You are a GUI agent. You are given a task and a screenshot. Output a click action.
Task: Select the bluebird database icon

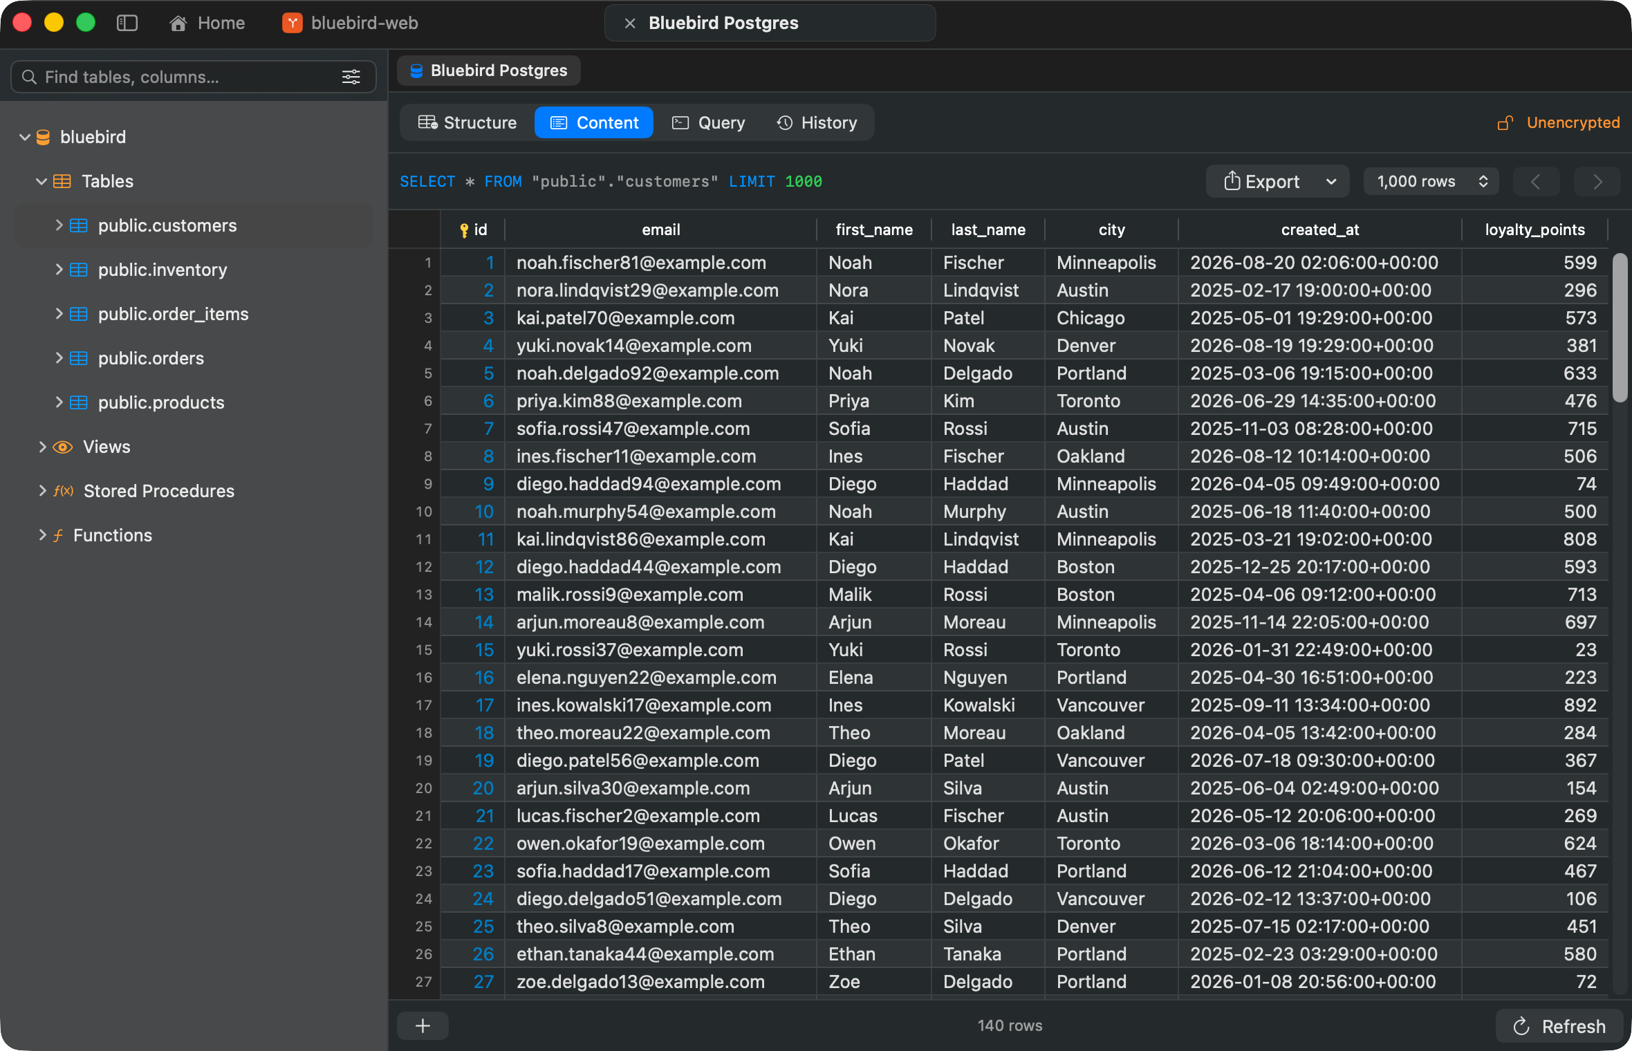click(x=43, y=137)
